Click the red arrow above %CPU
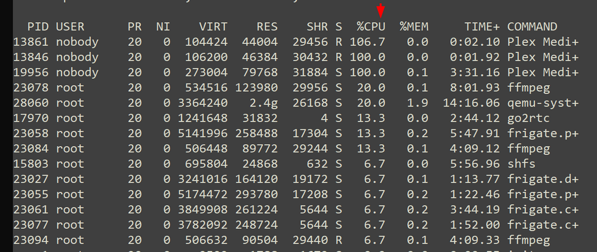This screenshot has height=252, width=597. 381,10
